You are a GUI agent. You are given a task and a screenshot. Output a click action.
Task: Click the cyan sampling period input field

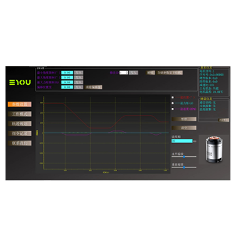[182, 141]
